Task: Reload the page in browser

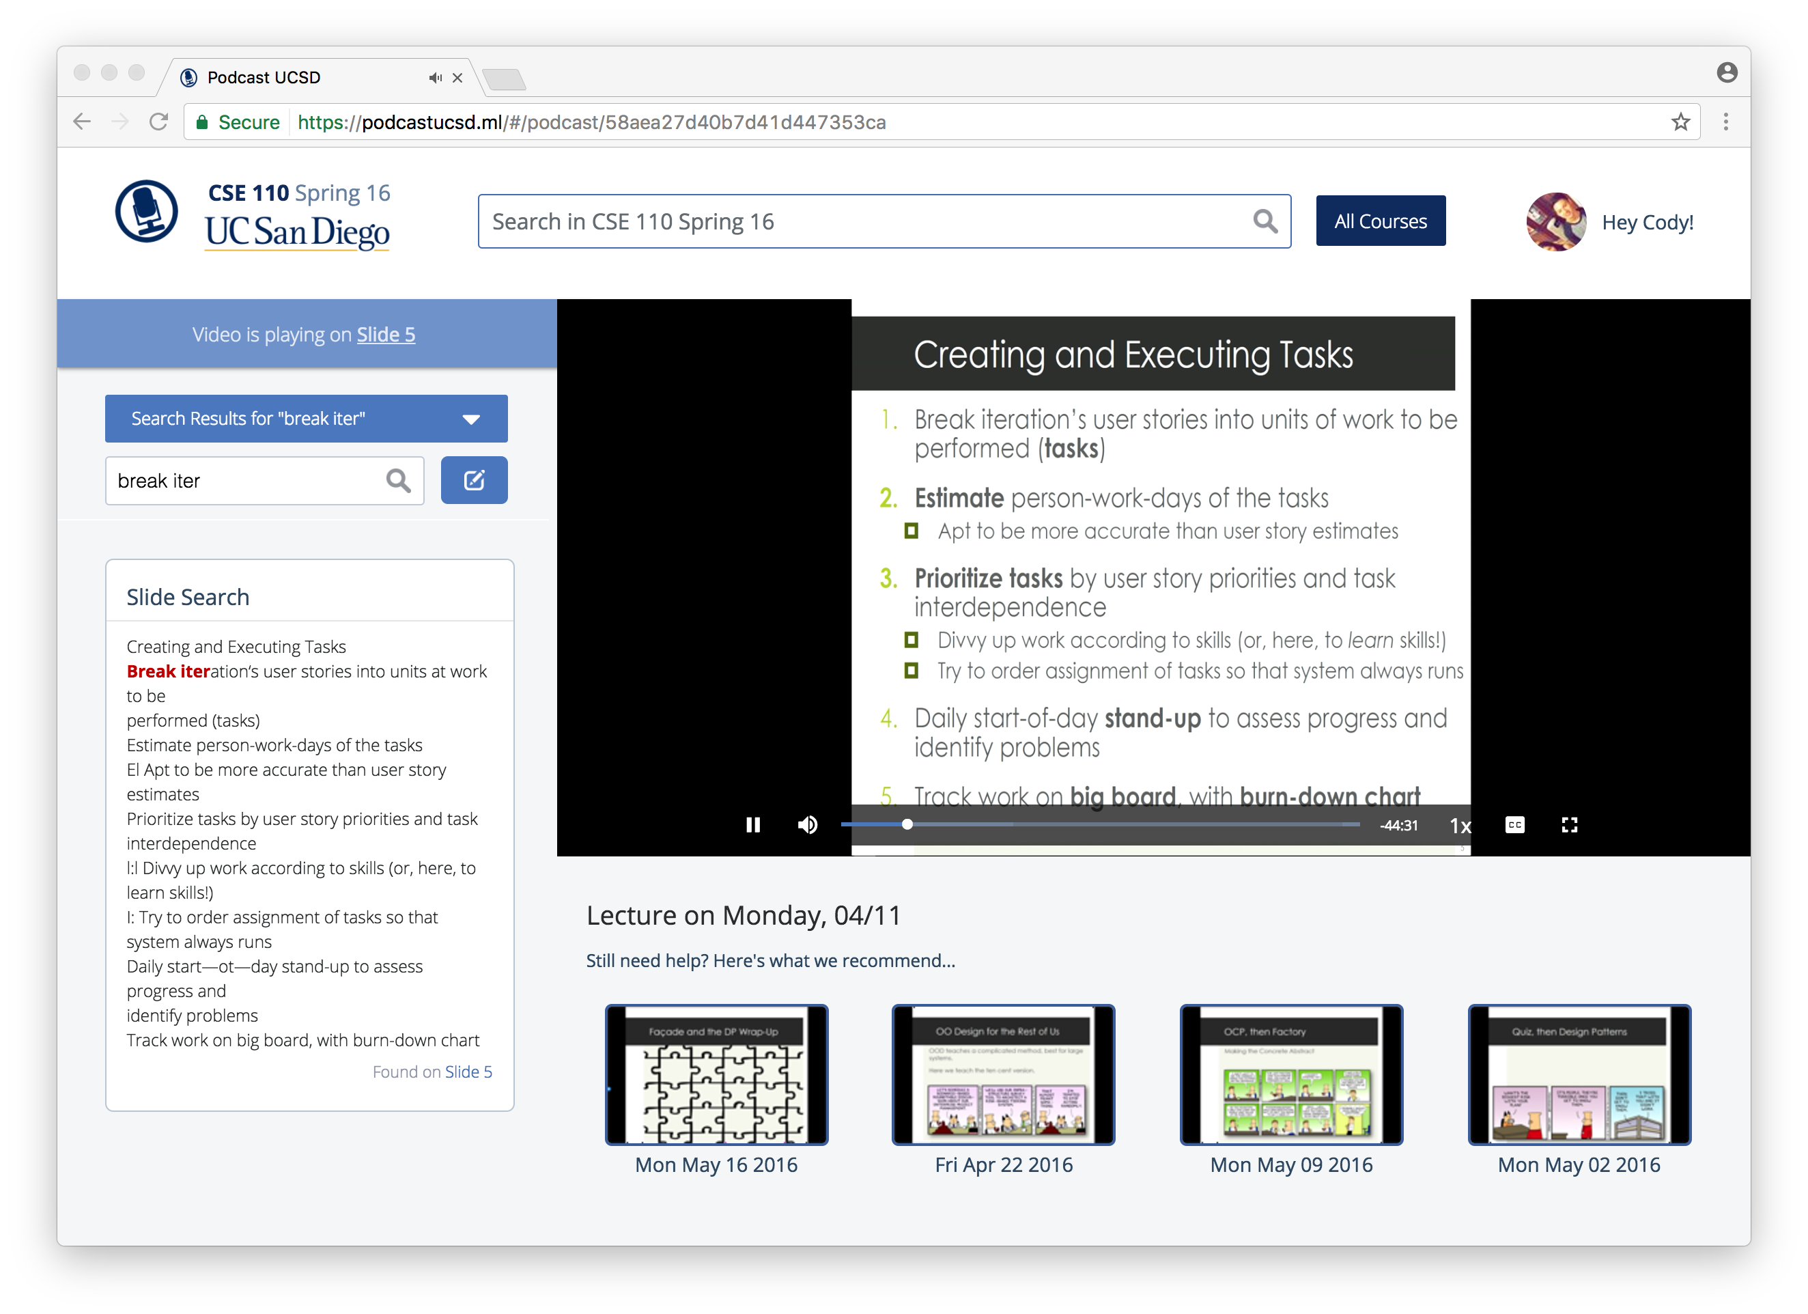Action: click(x=158, y=122)
